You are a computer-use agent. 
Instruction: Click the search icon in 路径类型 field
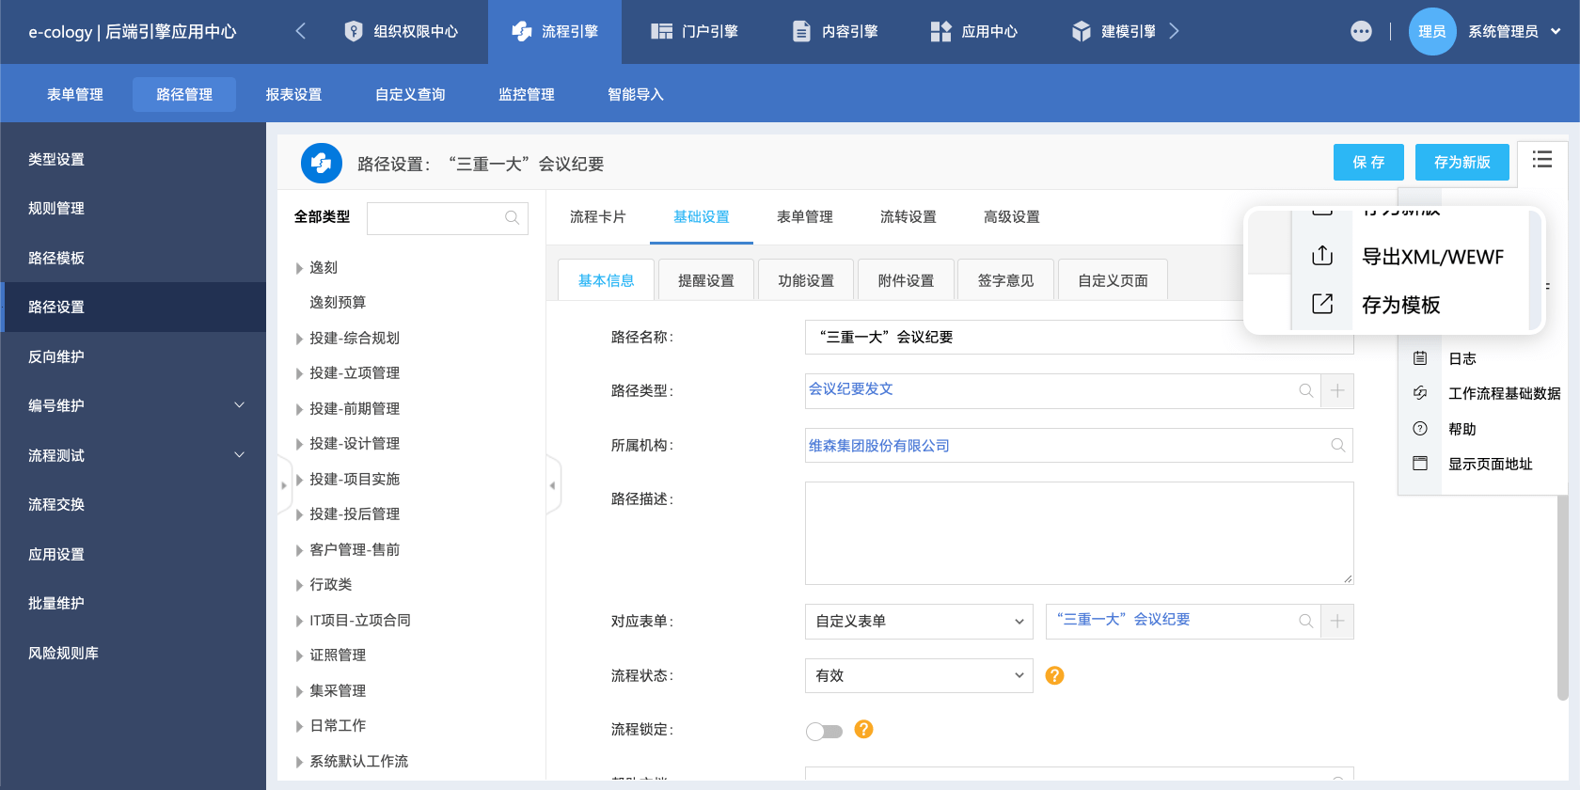(x=1306, y=391)
